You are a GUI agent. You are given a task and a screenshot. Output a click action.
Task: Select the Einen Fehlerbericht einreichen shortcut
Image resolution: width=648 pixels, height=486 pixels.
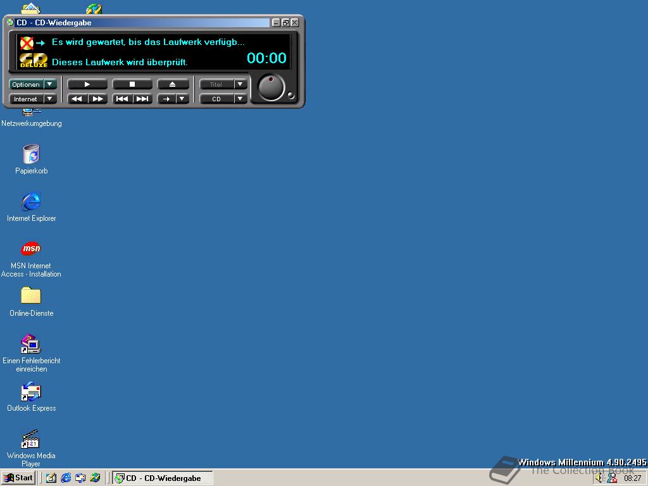pyautogui.click(x=31, y=344)
